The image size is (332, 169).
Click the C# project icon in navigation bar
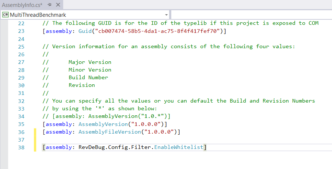5,15
